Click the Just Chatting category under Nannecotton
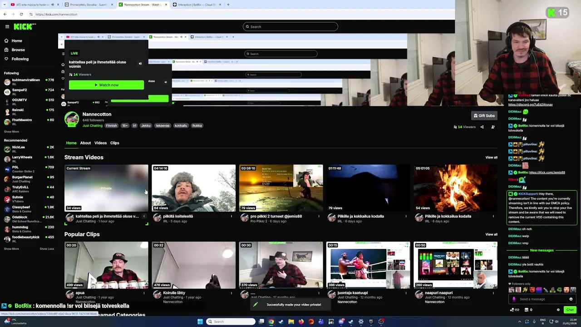581x327 pixels. pyautogui.click(x=93, y=126)
